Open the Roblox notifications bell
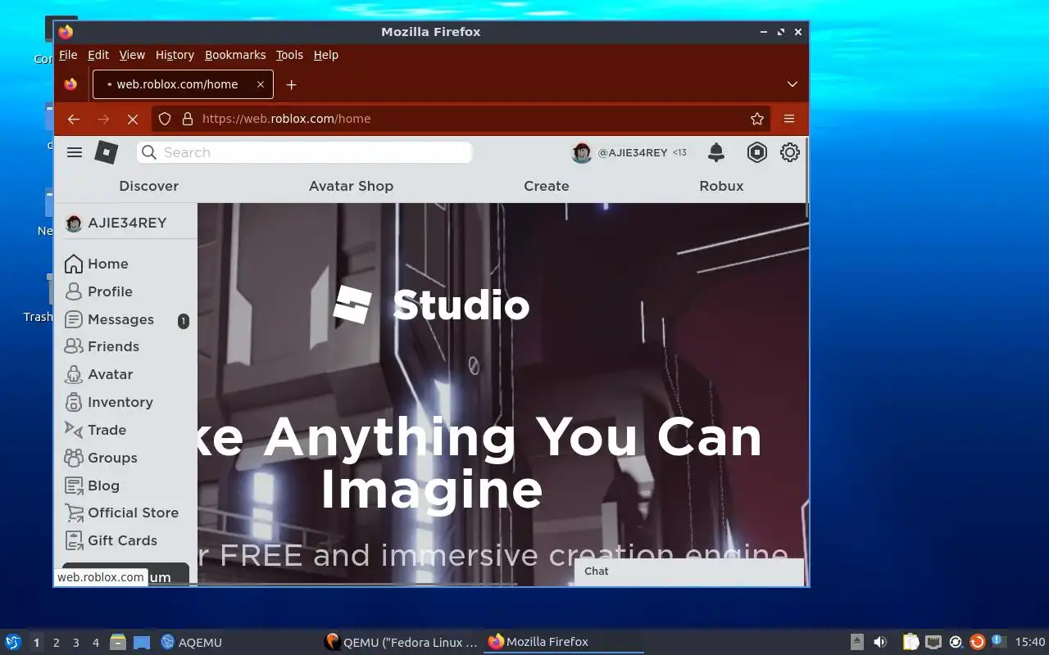Viewport: 1049px width, 655px height. coord(716,152)
